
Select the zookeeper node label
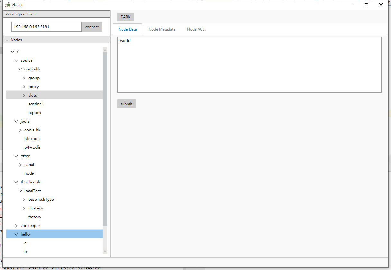point(30,226)
